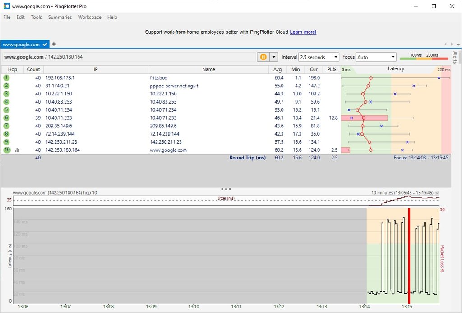
Task: Click the Round Trip (ms) summary label
Action: point(248,158)
